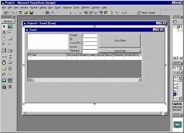Close the Properties panel
The width and height of the screenshot is (184, 133).
(181, 63)
